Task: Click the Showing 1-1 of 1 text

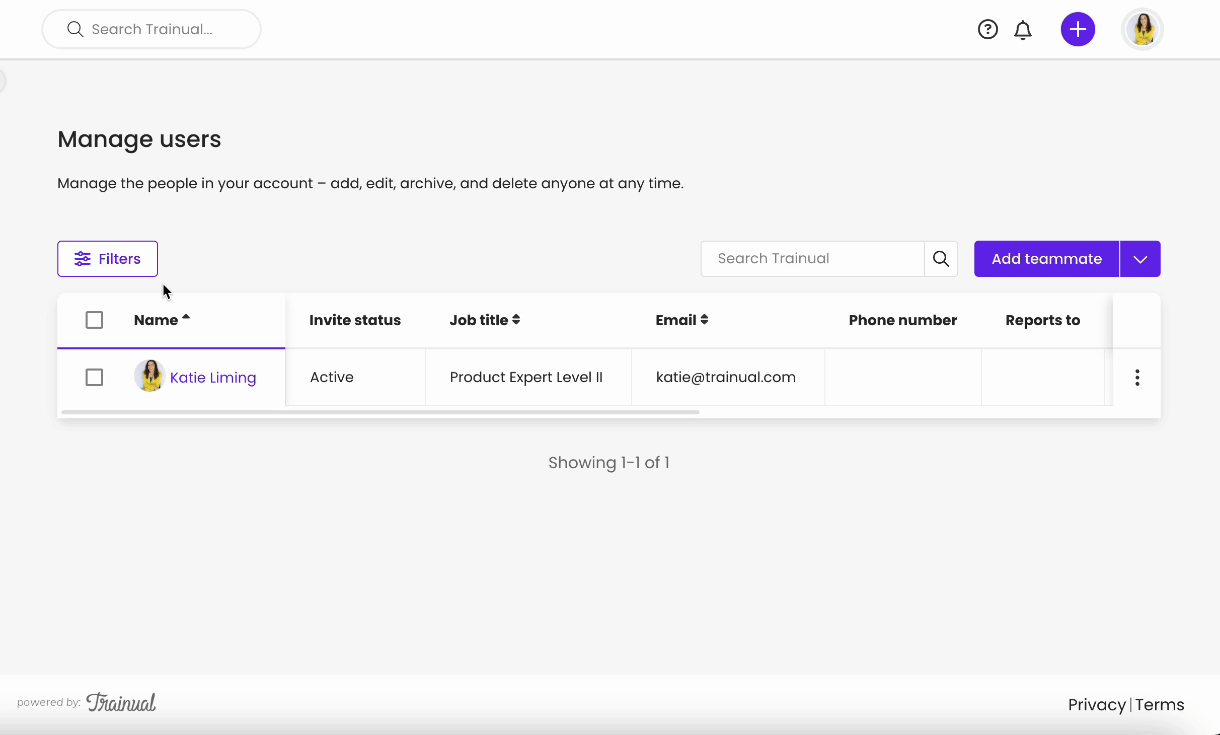Action: pos(608,463)
